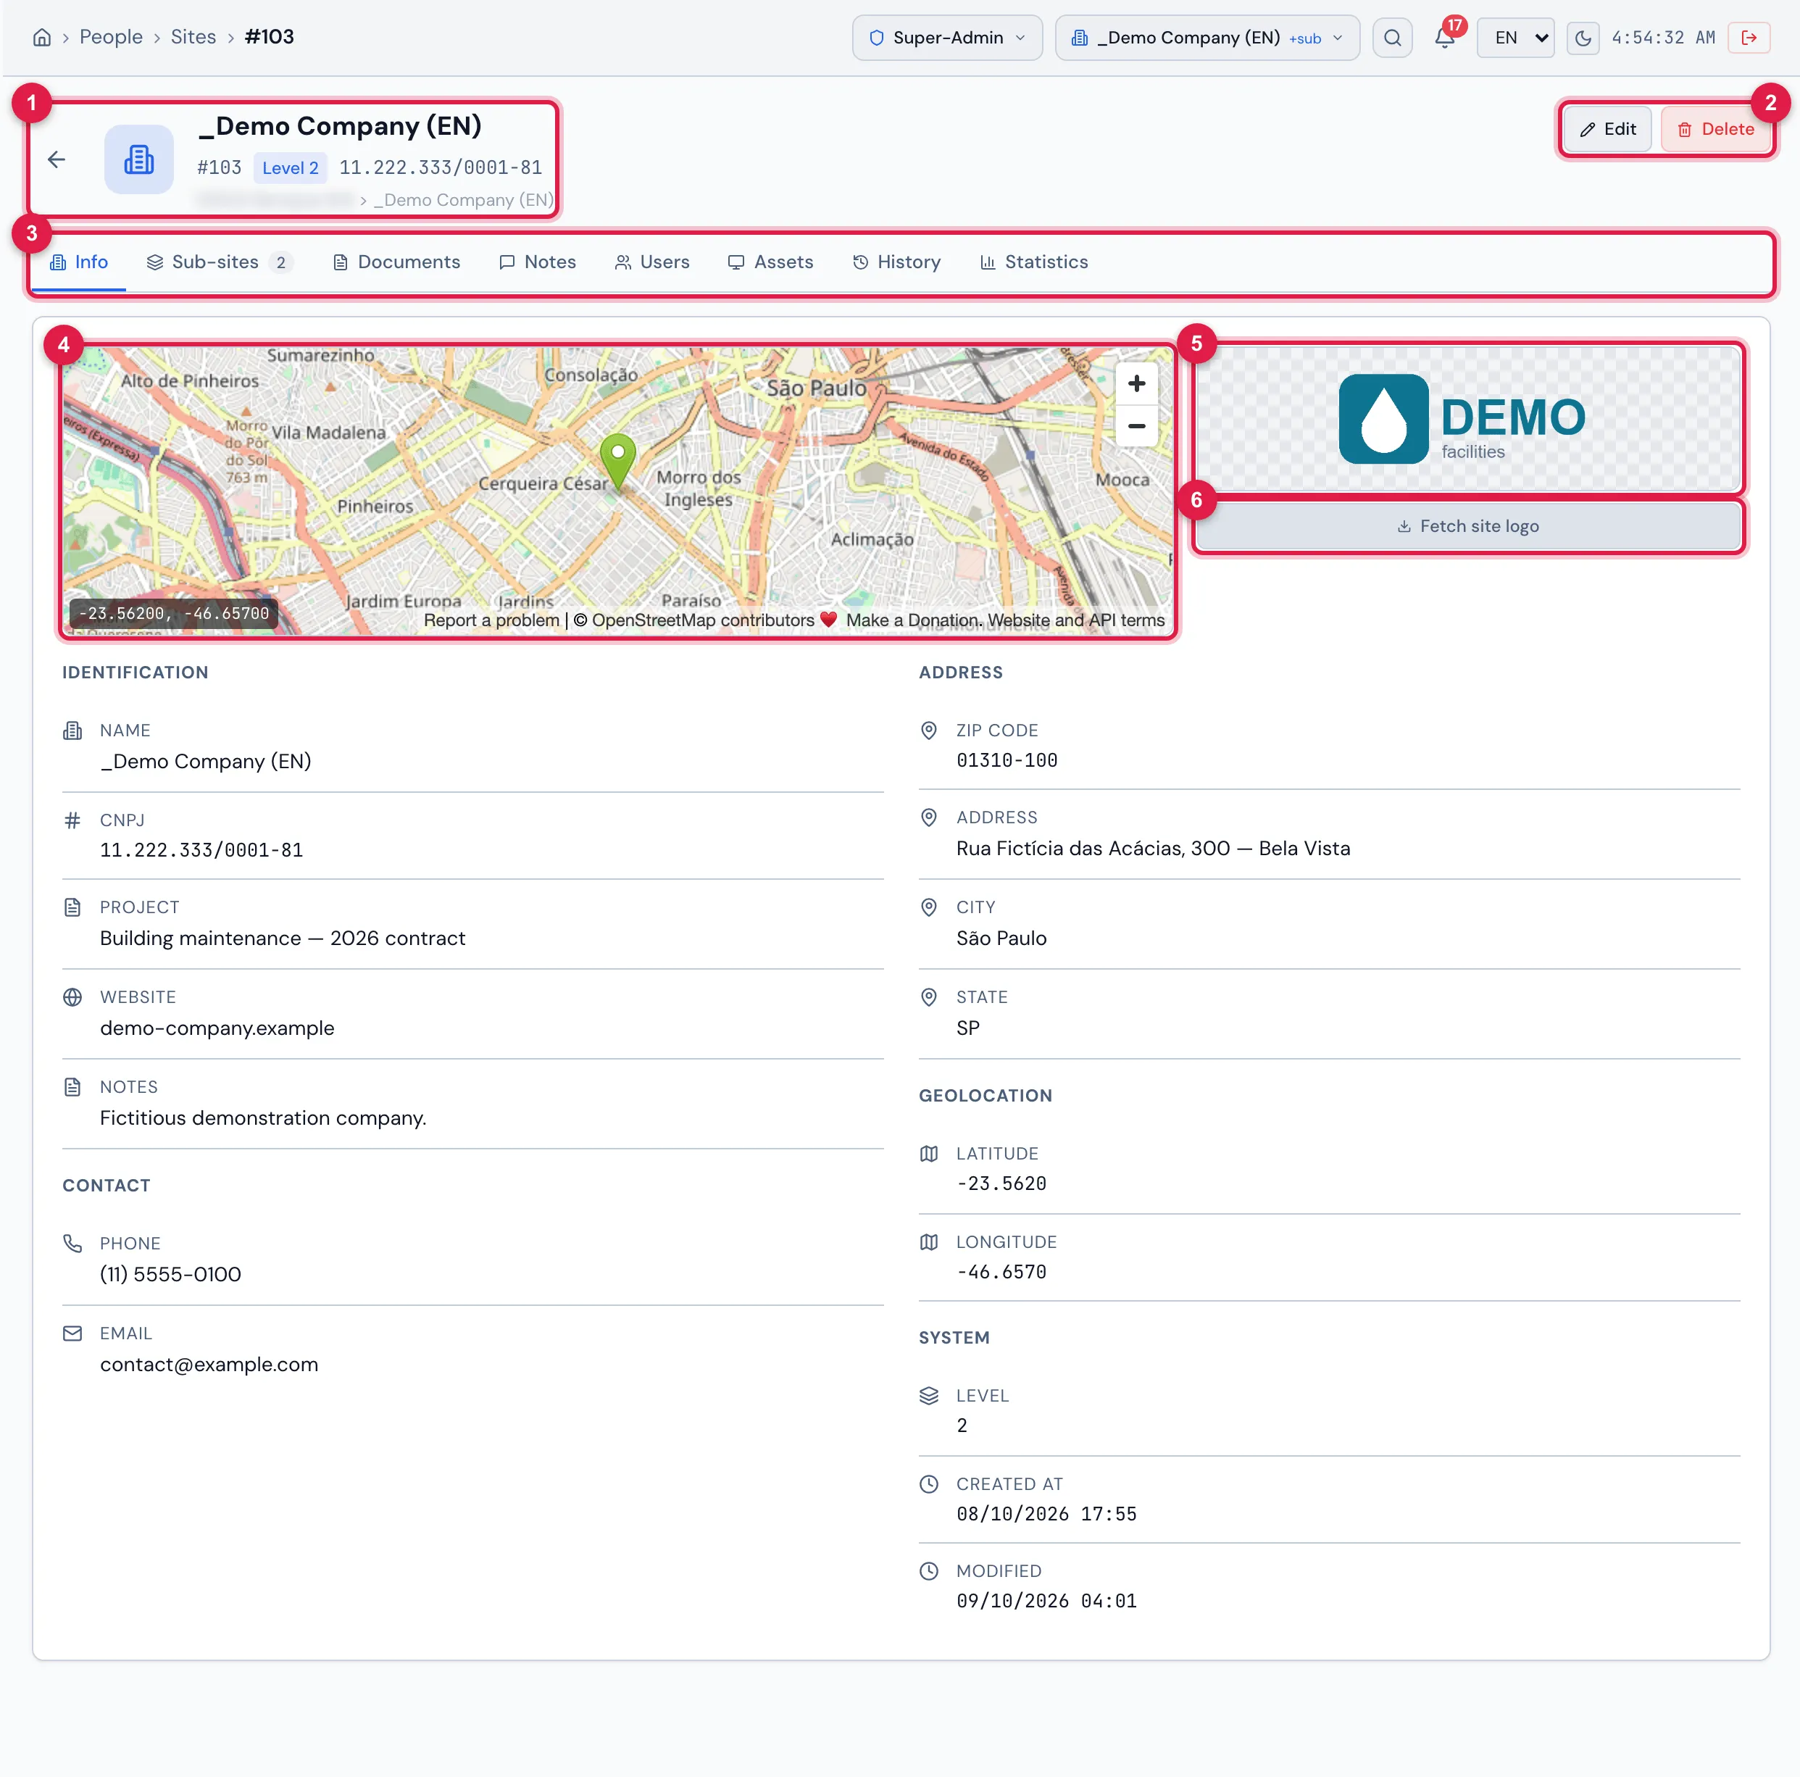Click the Edit button
This screenshot has width=1800, height=1777.
pos(1607,128)
